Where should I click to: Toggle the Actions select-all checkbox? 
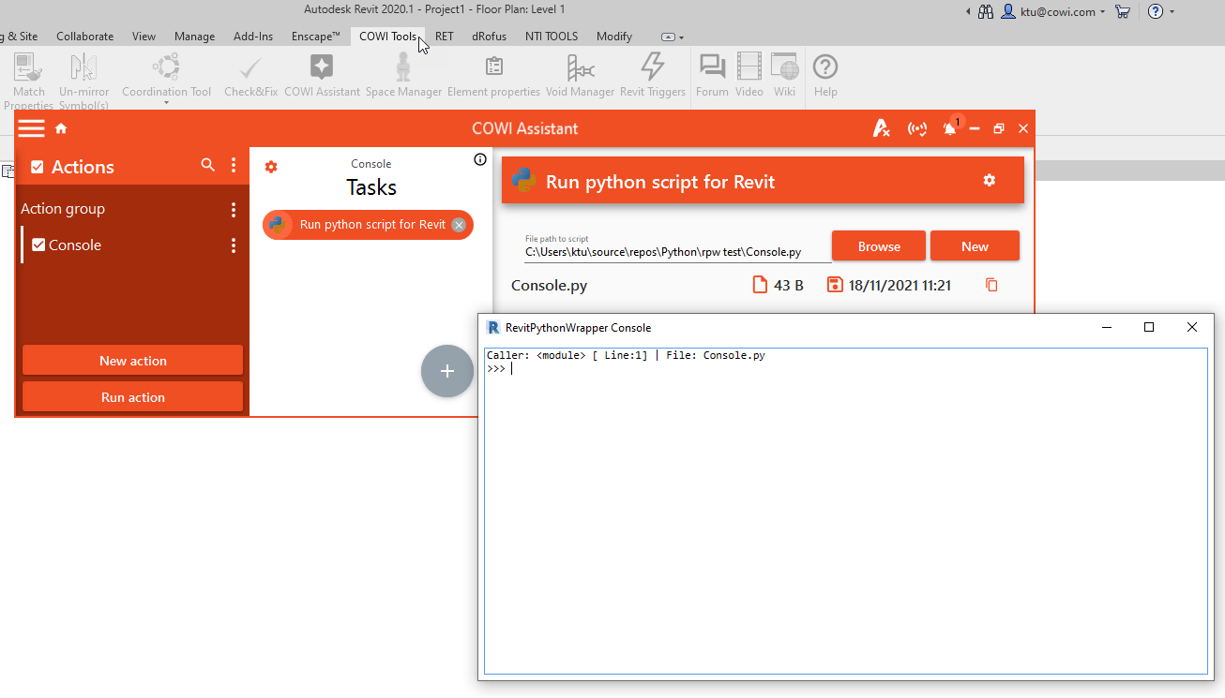[x=38, y=167]
